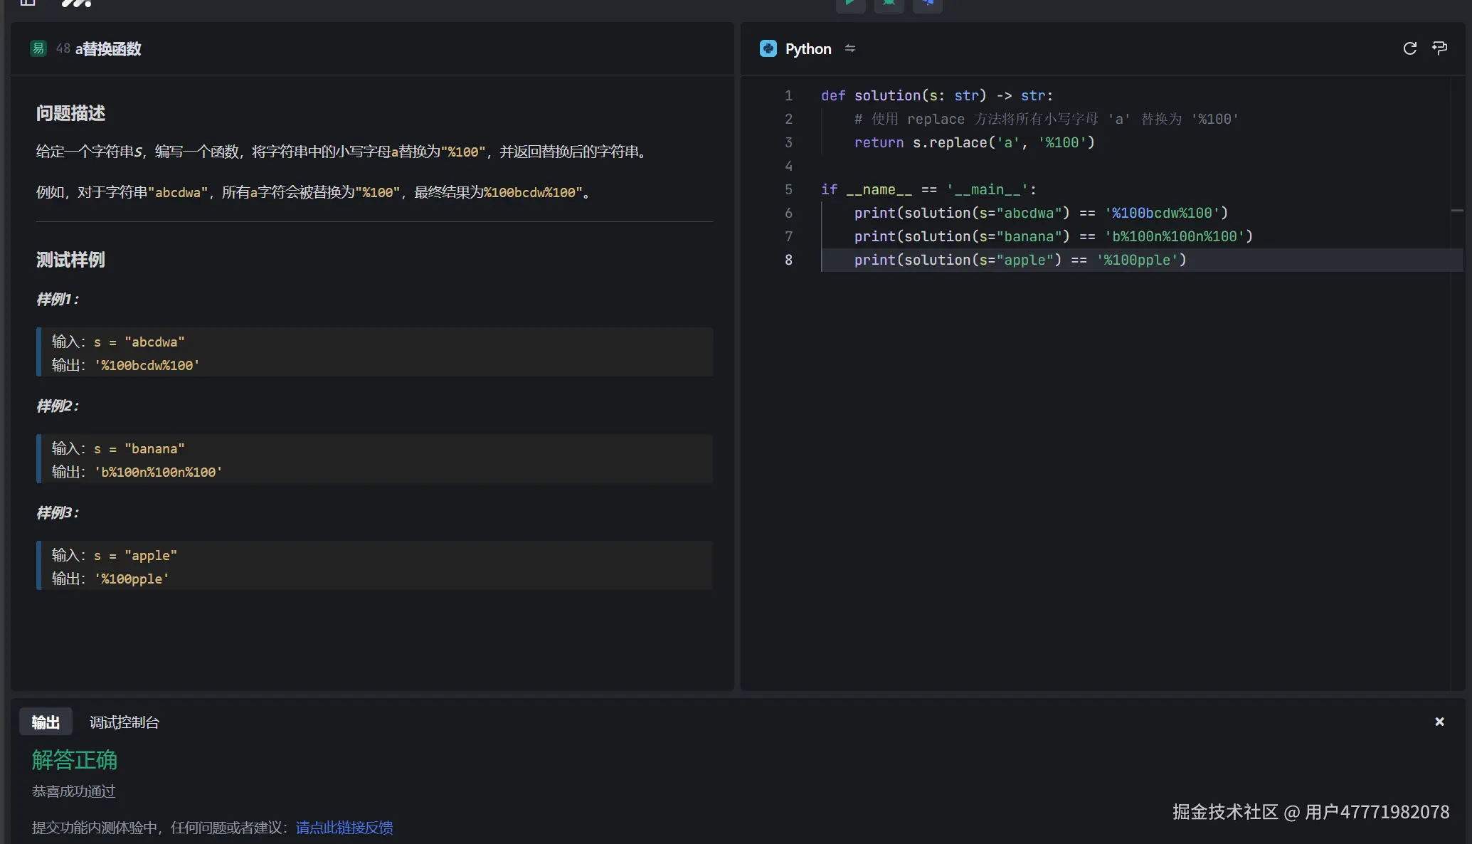This screenshot has width=1472, height=844.
Task: Switch to the 调试控制台 tab
Action: [x=124, y=722]
